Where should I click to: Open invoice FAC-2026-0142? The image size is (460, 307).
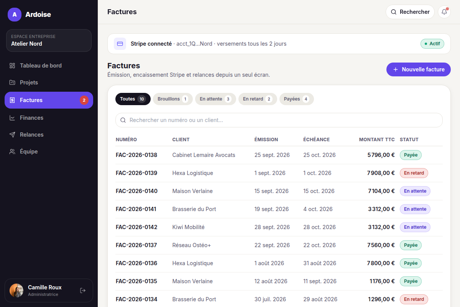pyautogui.click(x=136, y=227)
